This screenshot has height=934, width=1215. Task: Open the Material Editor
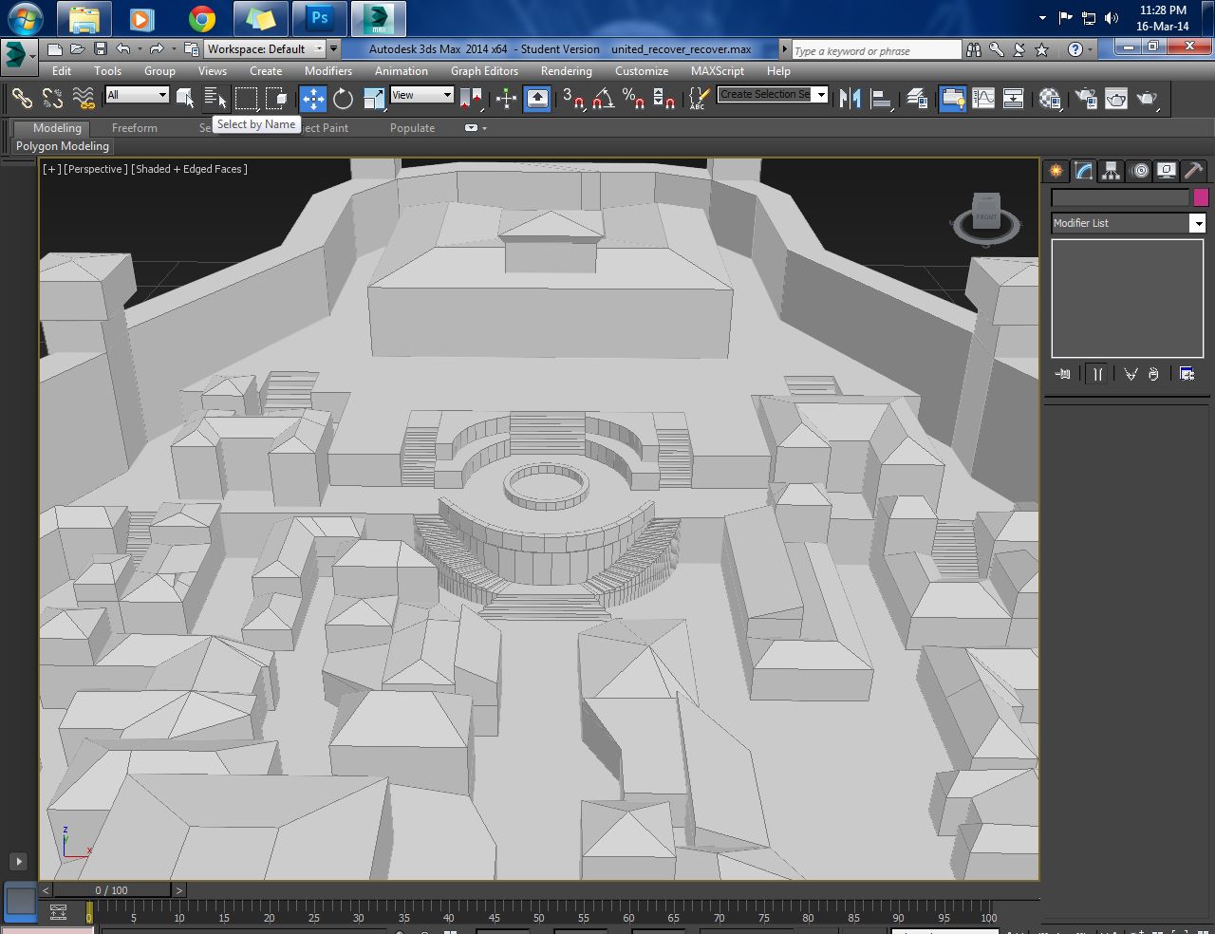click(x=1050, y=98)
